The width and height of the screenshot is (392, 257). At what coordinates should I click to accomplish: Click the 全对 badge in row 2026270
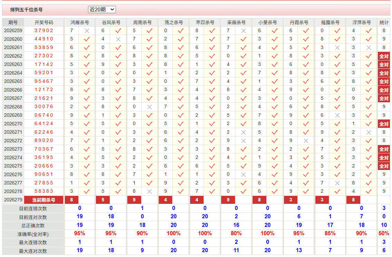pyautogui.click(x=384, y=124)
